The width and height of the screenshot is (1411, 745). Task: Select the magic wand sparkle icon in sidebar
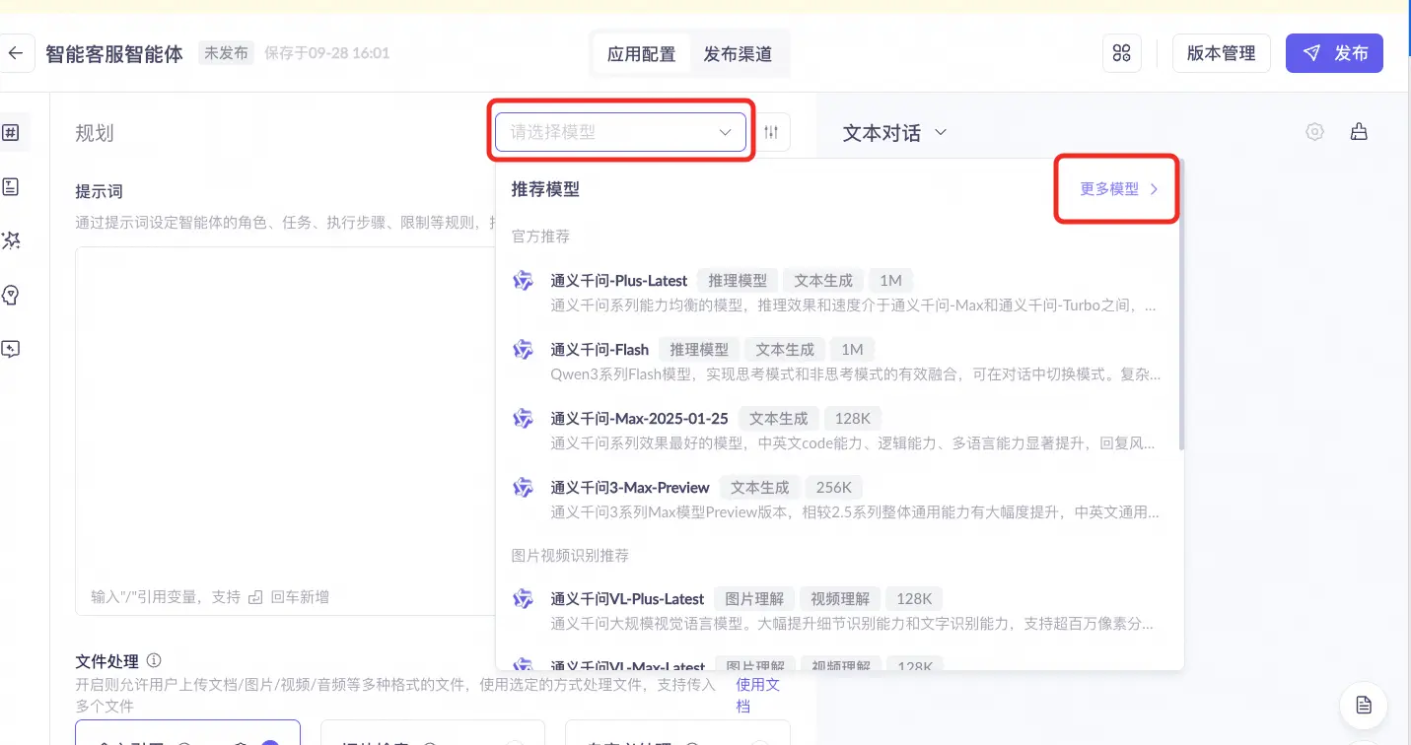(12, 240)
